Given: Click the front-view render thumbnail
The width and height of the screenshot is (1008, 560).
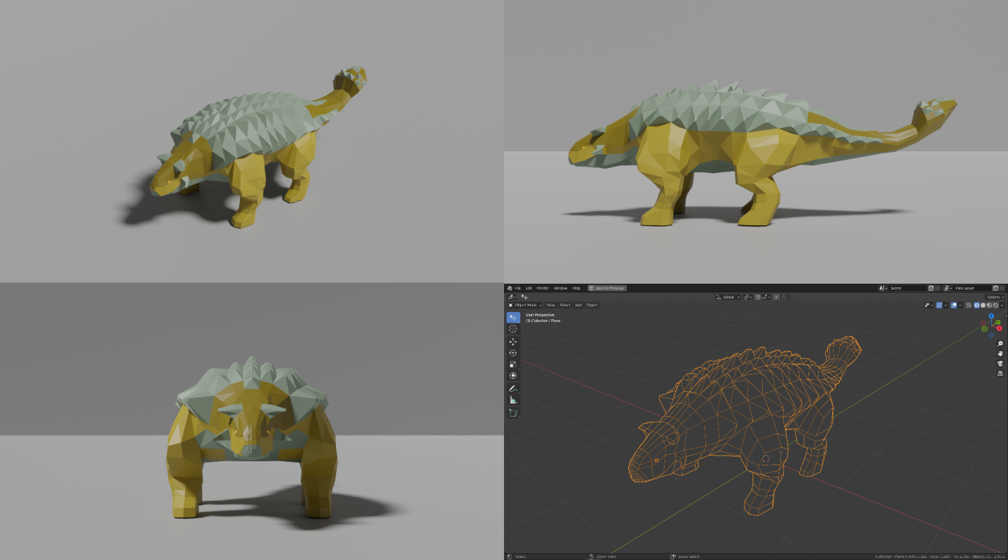Looking at the screenshot, I should click(x=252, y=422).
